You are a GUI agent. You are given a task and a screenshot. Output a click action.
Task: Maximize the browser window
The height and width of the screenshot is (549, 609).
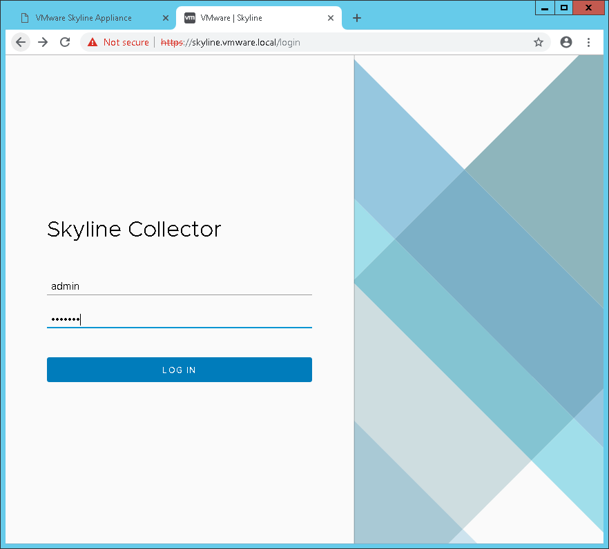pyautogui.click(x=564, y=8)
